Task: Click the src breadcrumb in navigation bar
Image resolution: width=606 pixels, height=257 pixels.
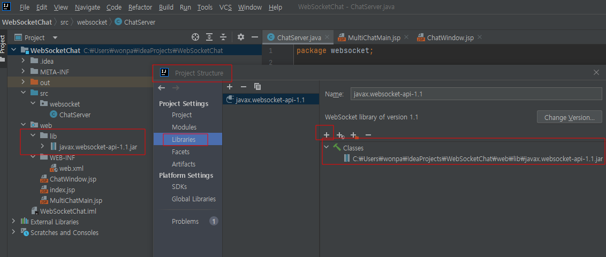Action: [x=64, y=22]
